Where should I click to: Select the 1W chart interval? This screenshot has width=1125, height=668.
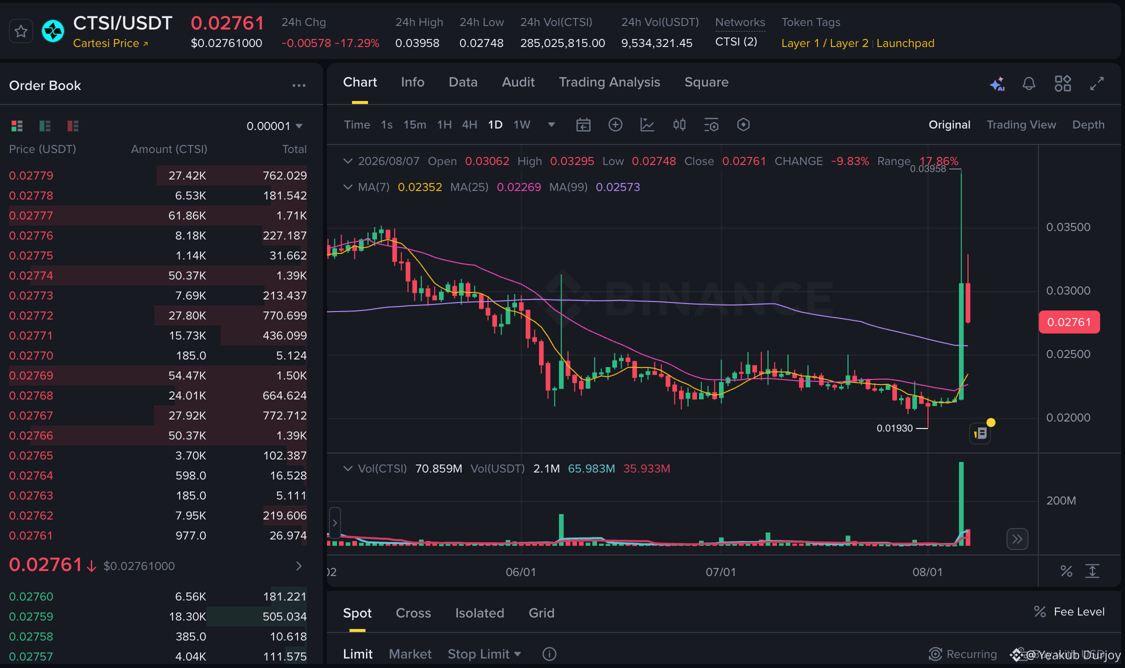(x=522, y=125)
